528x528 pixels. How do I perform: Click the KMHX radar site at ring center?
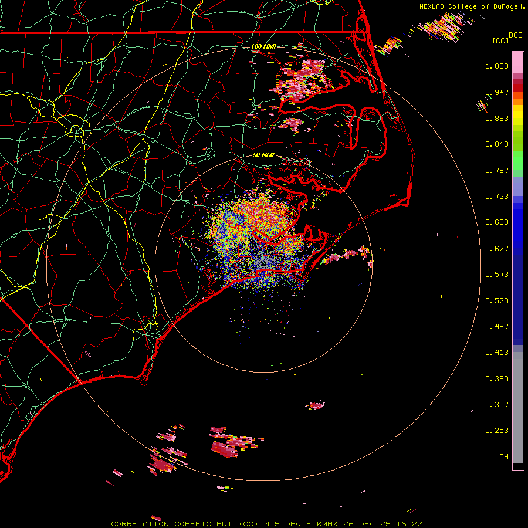[x=263, y=264]
